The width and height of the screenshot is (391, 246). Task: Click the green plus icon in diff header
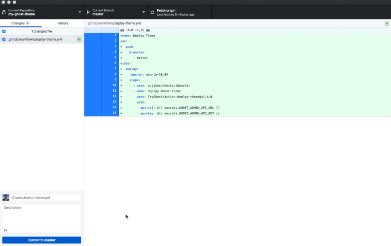click(x=387, y=23)
